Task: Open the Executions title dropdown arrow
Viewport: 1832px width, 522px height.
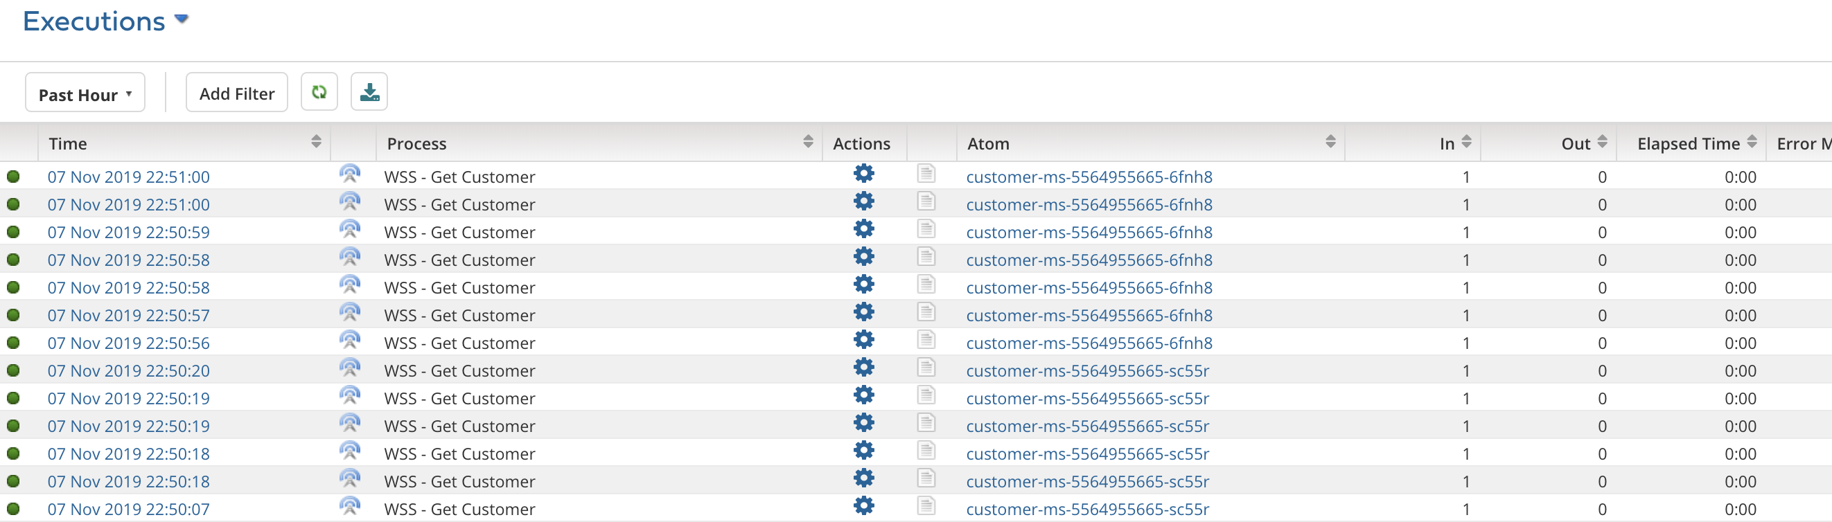Action: 182,19
